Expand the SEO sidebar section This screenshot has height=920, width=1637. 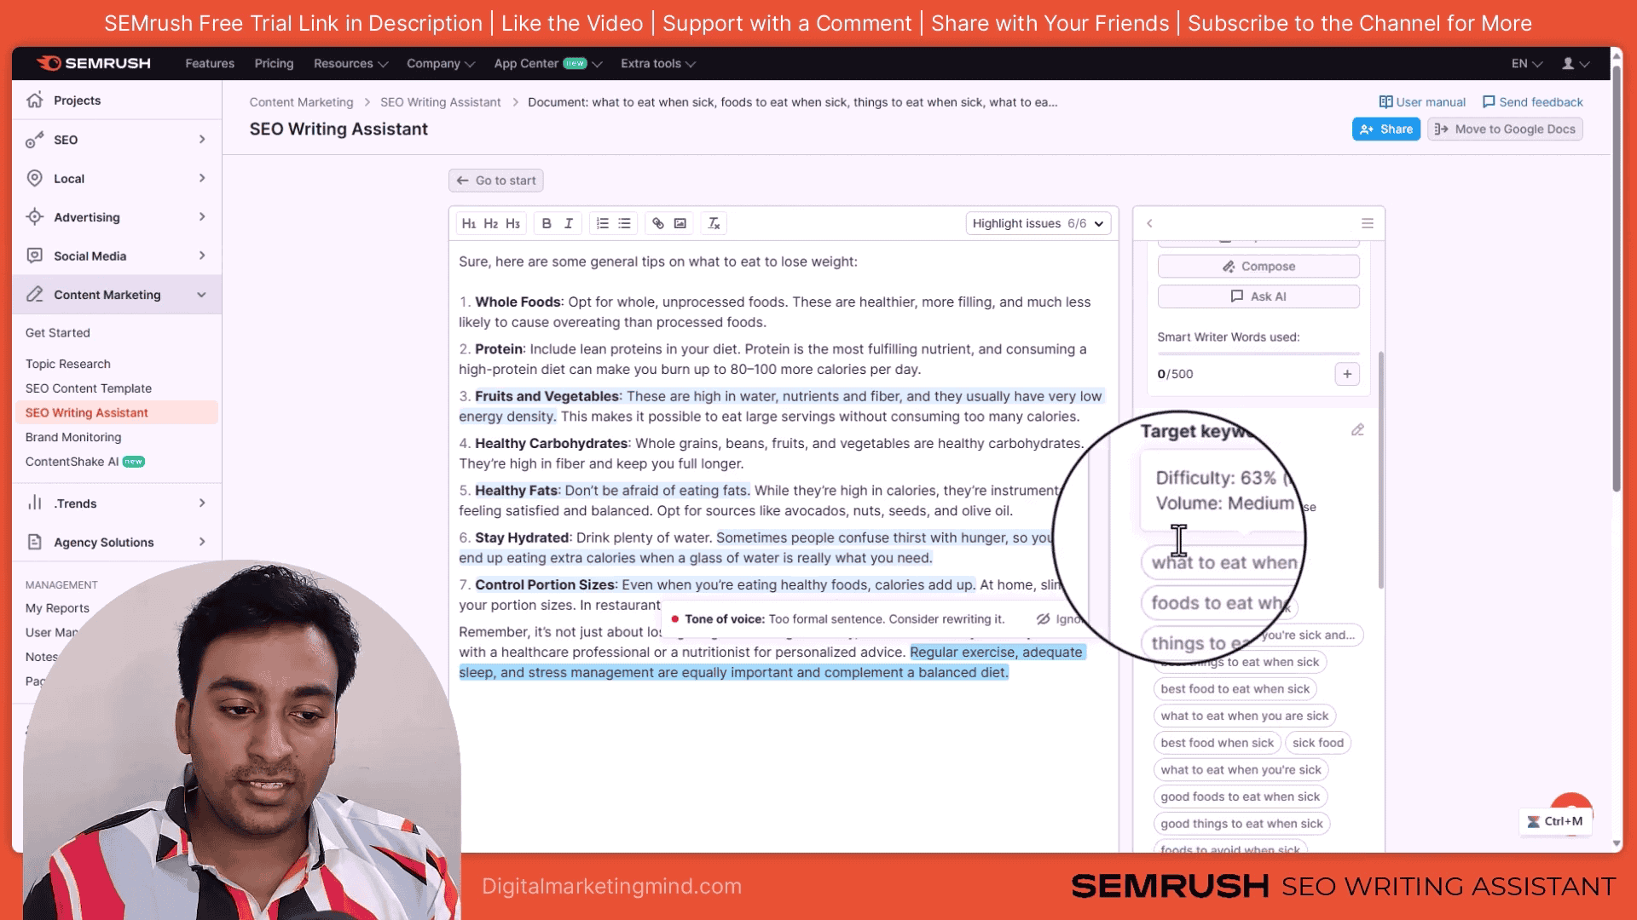coord(202,140)
